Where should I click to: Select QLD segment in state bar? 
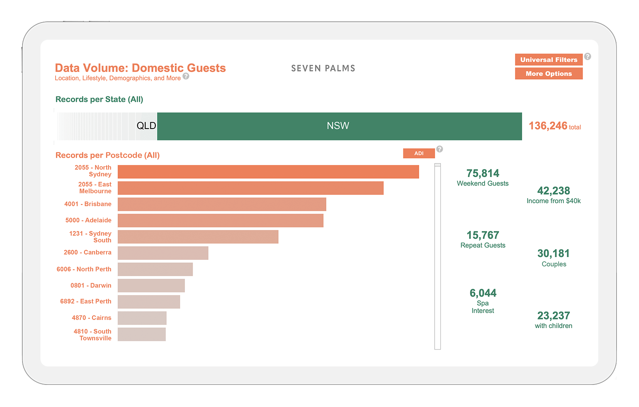[x=146, y=126]
